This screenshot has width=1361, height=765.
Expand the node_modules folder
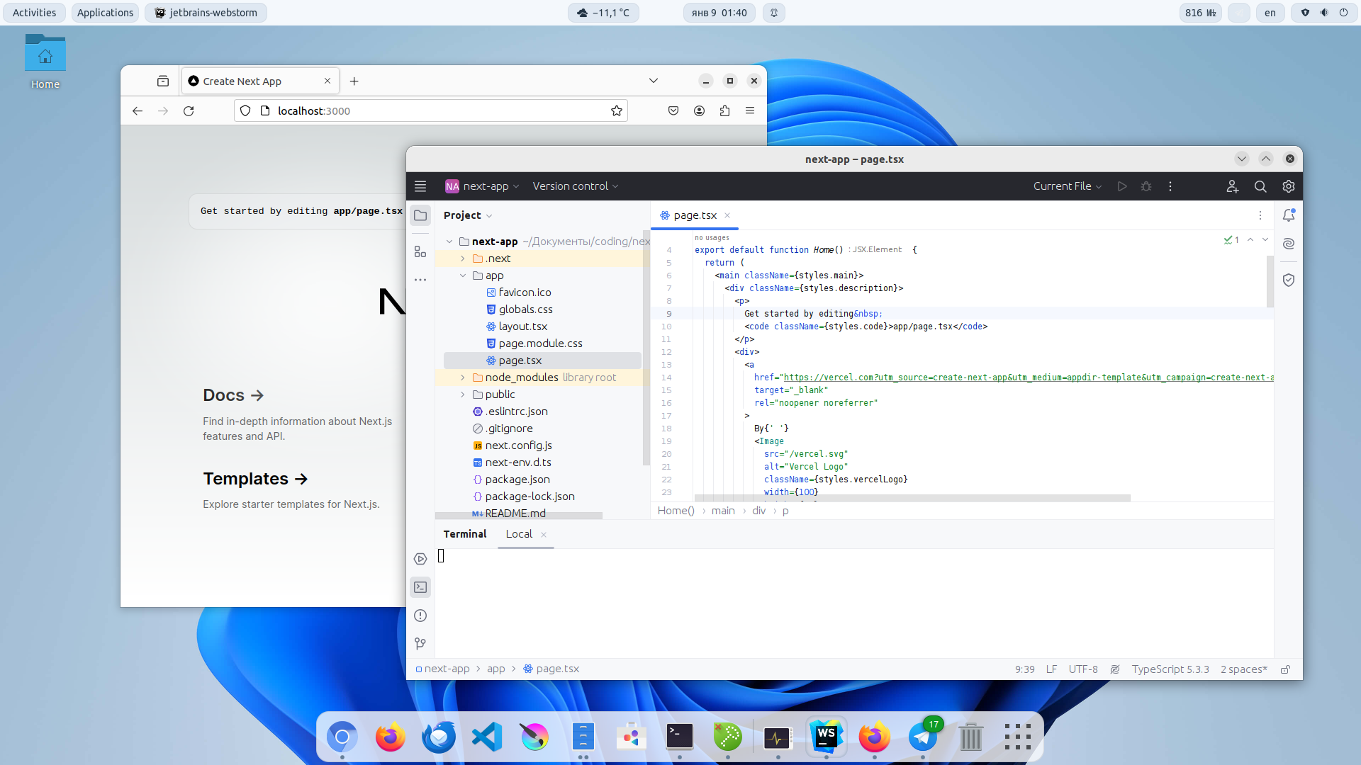tap(463, 378)
